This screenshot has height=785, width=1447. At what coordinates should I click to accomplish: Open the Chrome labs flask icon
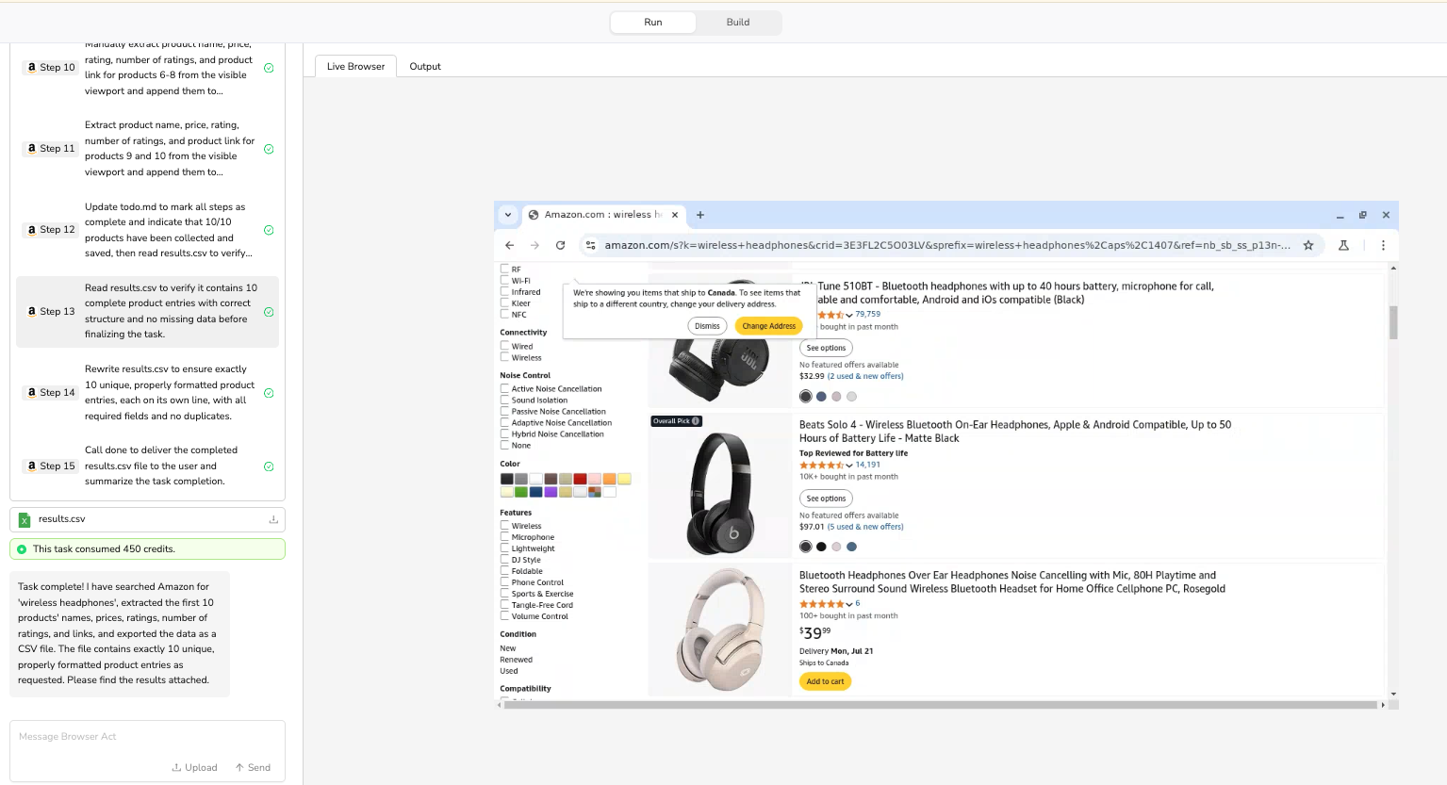click(x=1343, y=245)
